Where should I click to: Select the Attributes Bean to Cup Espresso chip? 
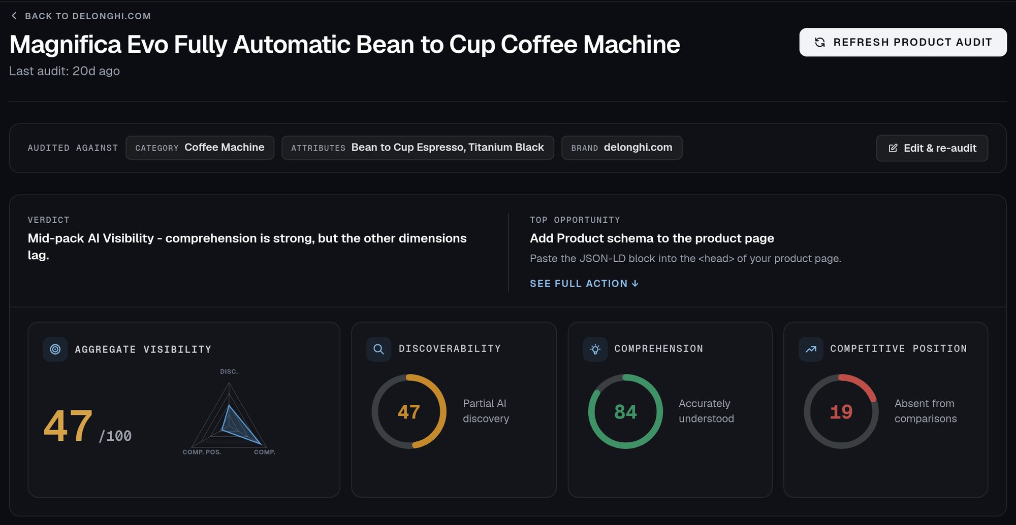[x=418, y=148]
